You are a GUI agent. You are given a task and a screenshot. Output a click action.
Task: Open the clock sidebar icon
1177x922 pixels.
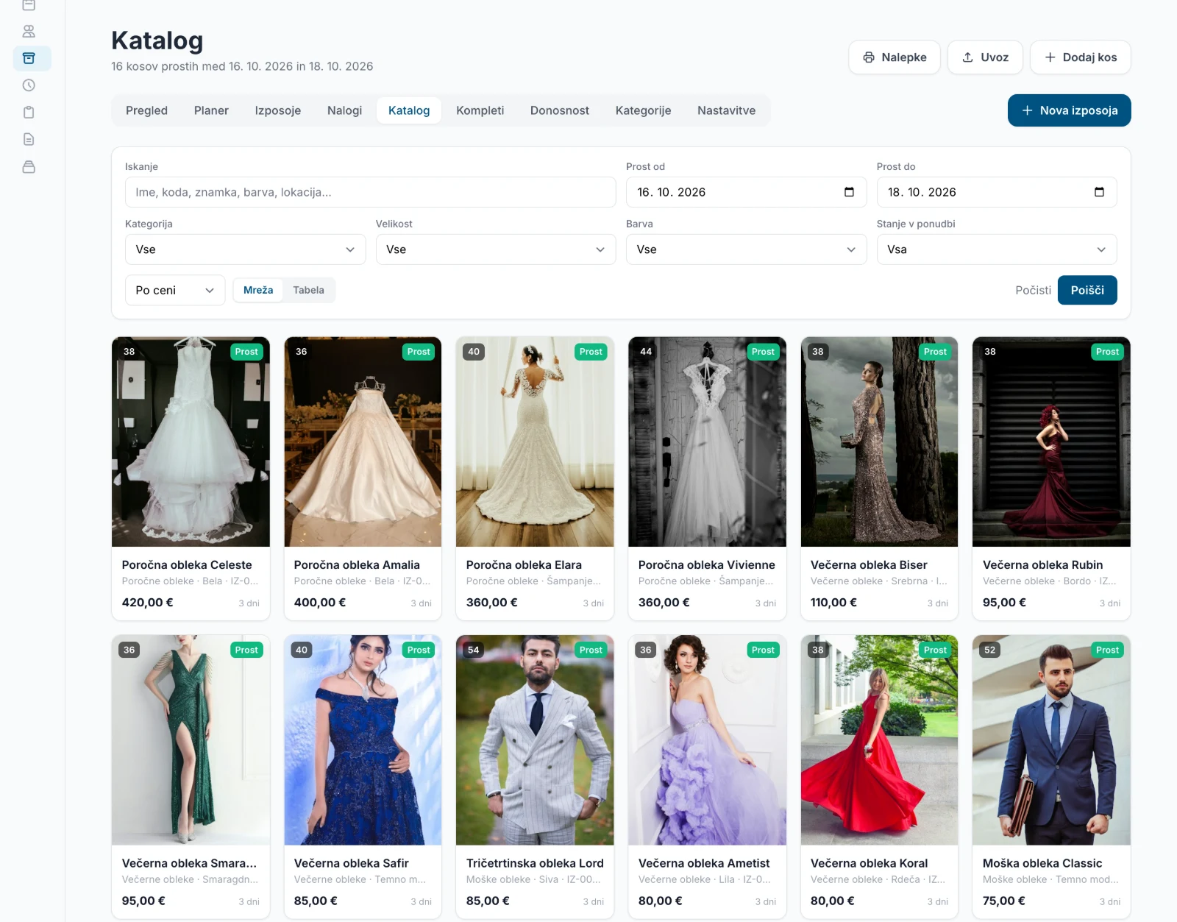point(29,85)
